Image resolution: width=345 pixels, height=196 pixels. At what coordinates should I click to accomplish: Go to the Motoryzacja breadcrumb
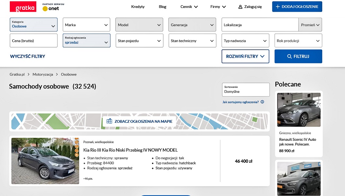click(43, 74)
